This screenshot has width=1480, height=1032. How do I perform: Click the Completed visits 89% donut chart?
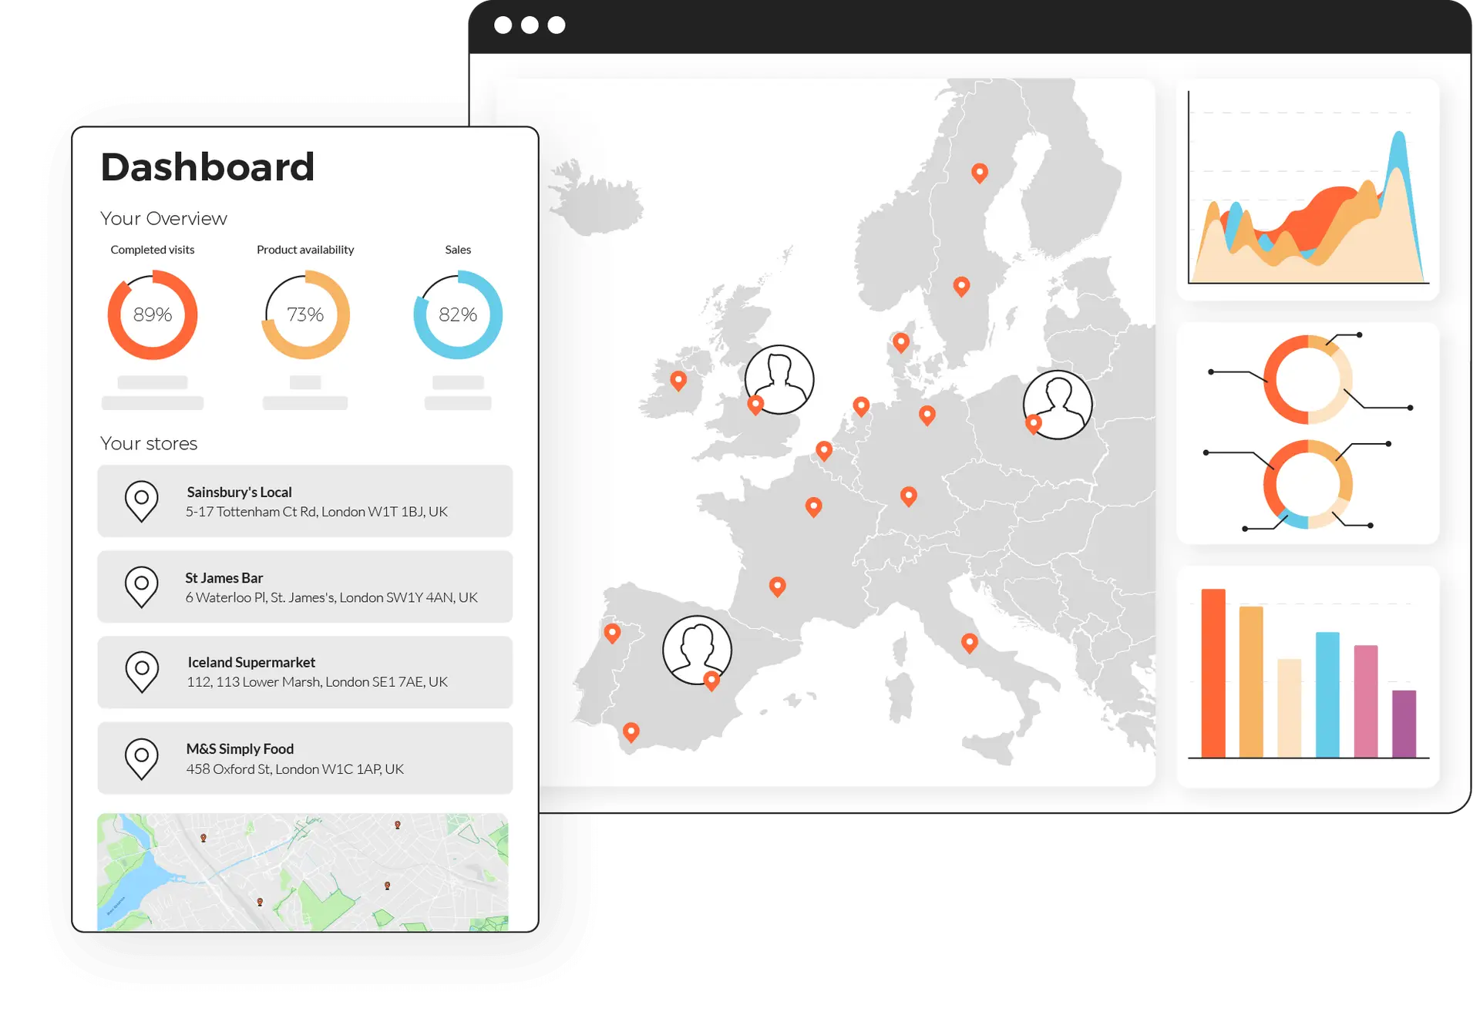pyautogui.click(x=153, y=314)
